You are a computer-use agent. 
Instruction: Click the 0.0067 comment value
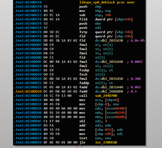pyautogui.click(x=137, y=62)
